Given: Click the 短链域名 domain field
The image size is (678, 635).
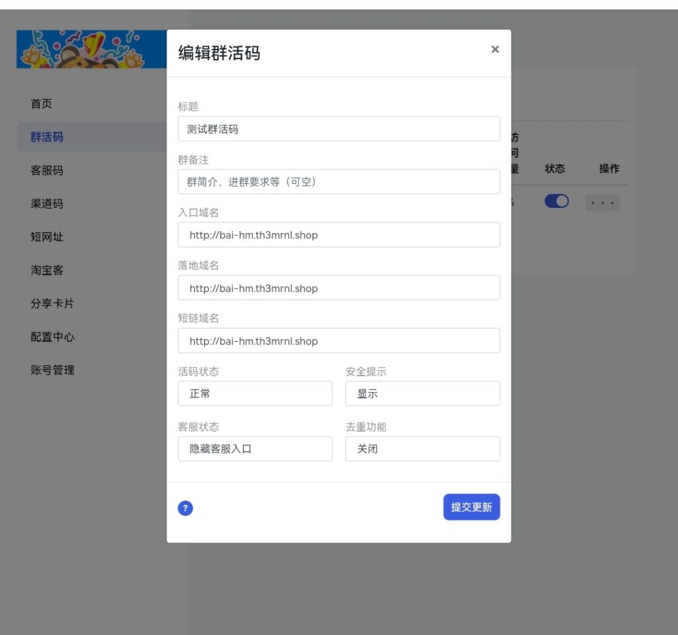Looking at the screenshot, I should click(x=338, y=341).
